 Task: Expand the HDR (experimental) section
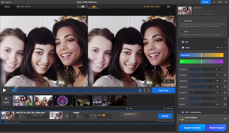click(225, 112)
